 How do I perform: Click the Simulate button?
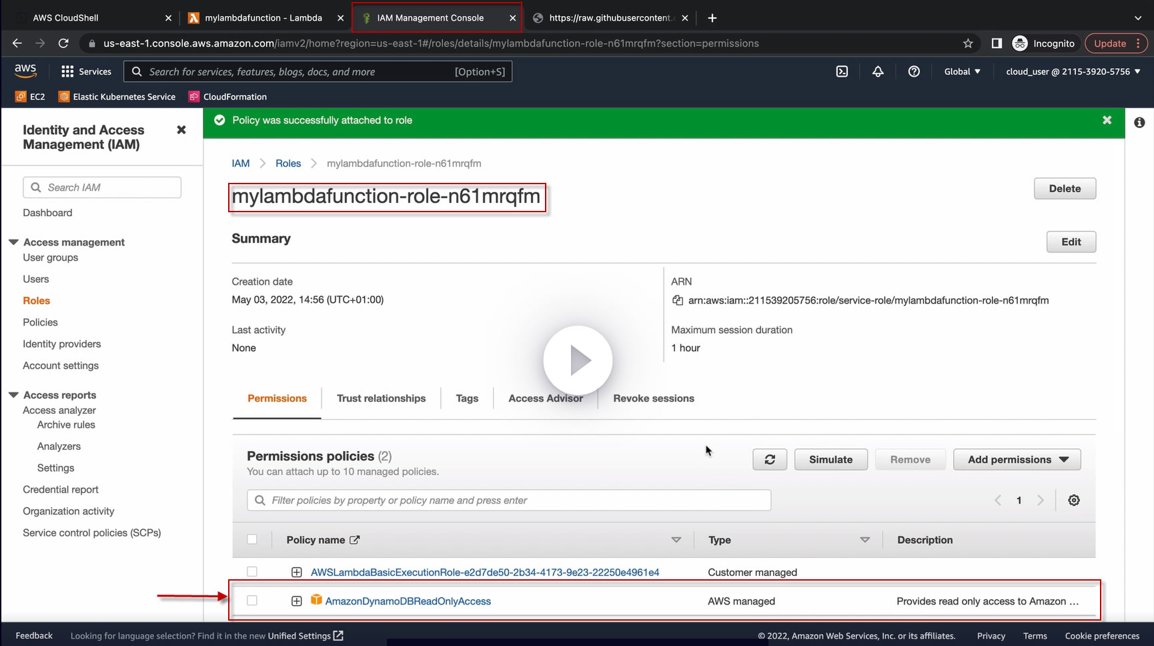point(830,459)
